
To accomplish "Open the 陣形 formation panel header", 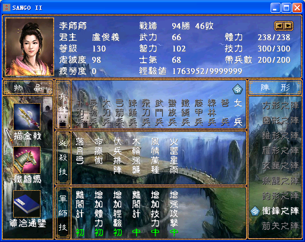I will pyautogui.click(x=275, y=88).
